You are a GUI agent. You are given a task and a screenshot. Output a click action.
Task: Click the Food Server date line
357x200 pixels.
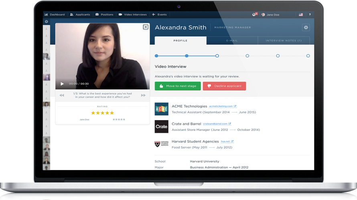[x=202, y=147]
